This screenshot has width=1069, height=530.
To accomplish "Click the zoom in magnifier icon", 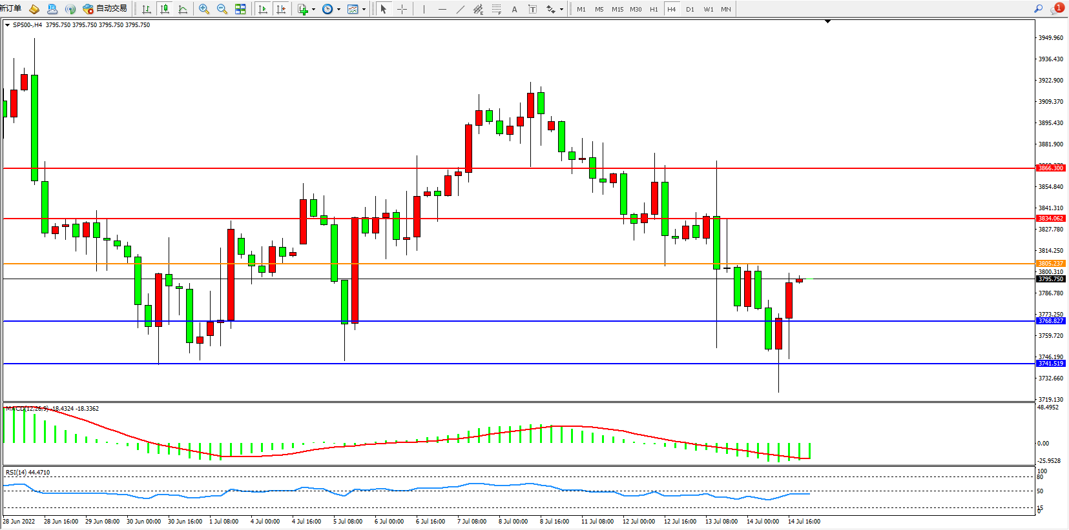I will tap(204, 9).
